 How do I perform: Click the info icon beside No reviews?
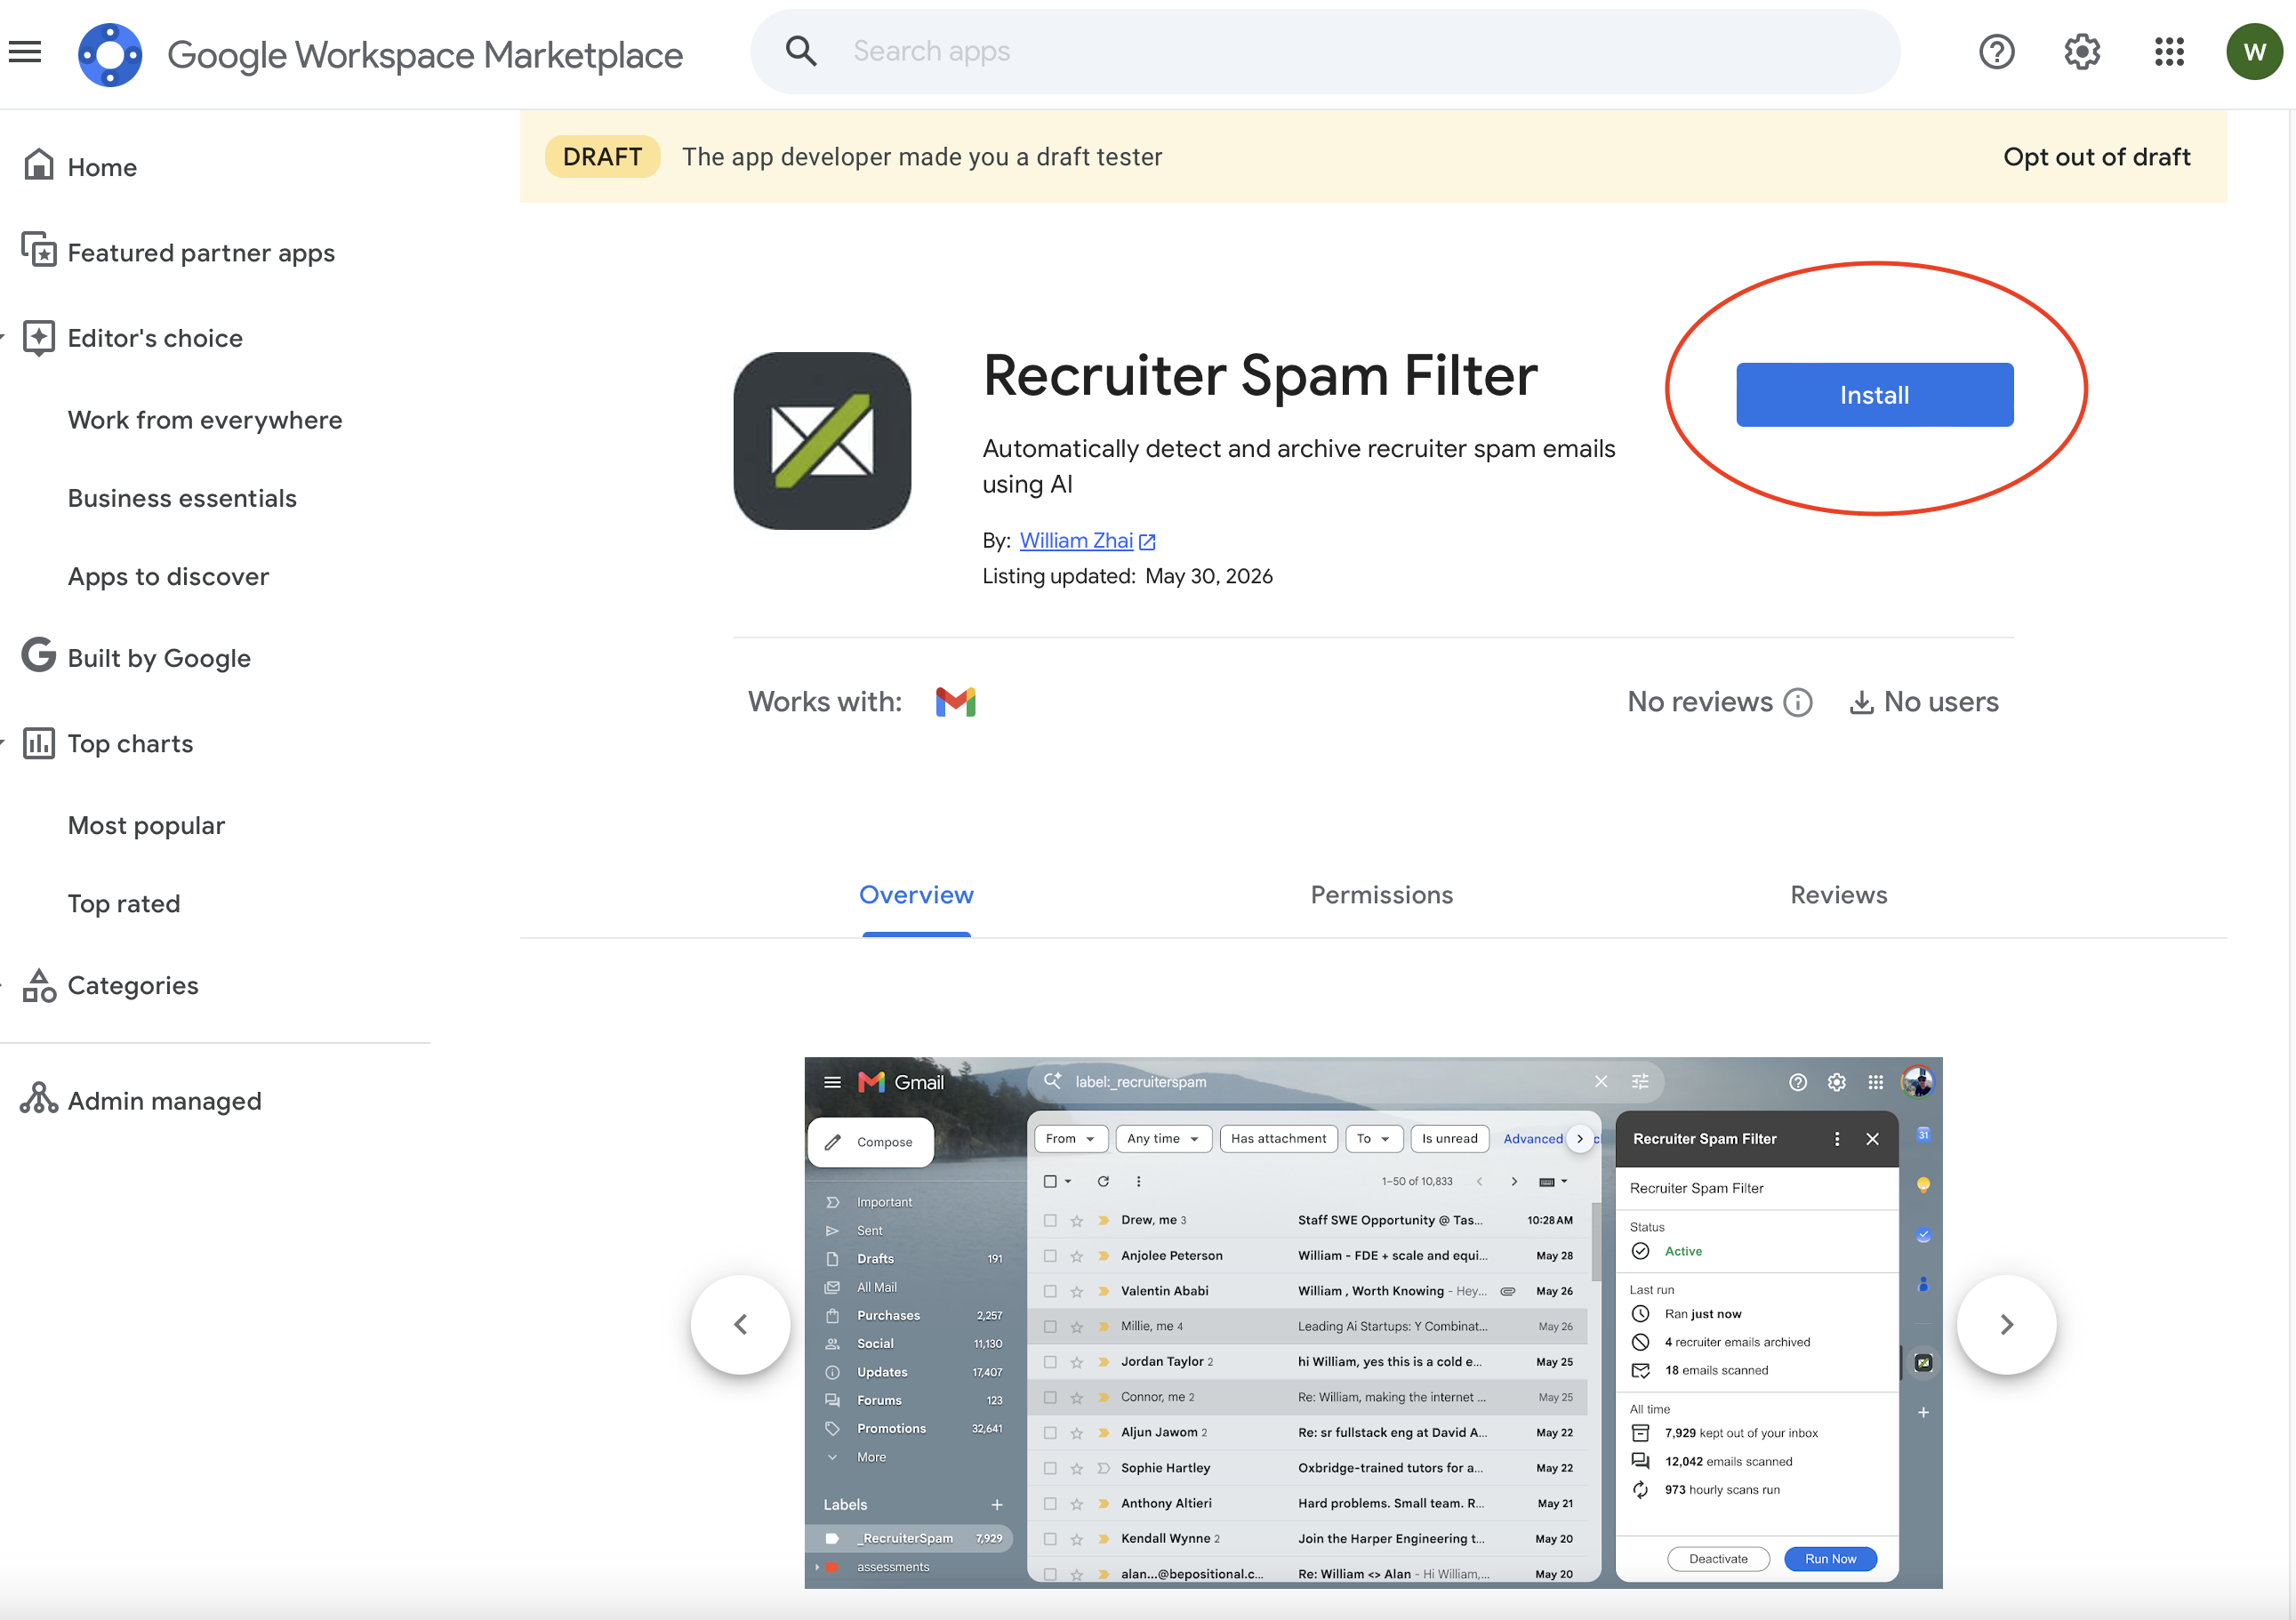[x=1798, y=703]
